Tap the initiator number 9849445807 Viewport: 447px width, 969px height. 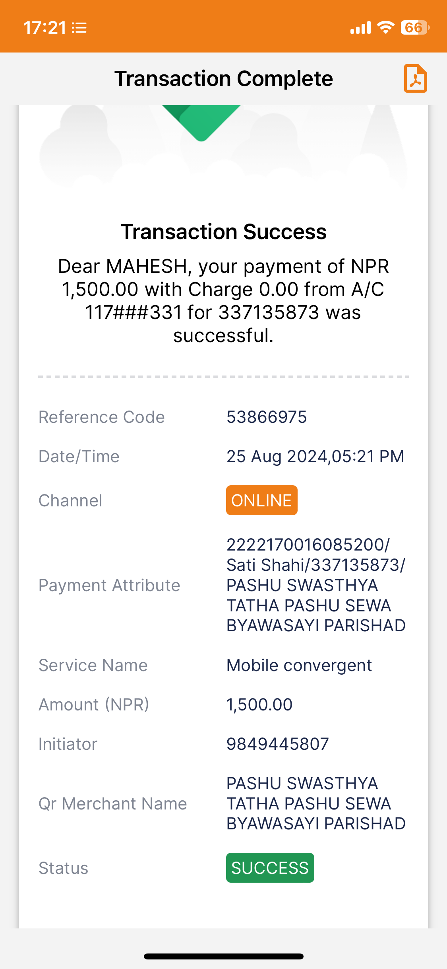[x=278, y=744]
